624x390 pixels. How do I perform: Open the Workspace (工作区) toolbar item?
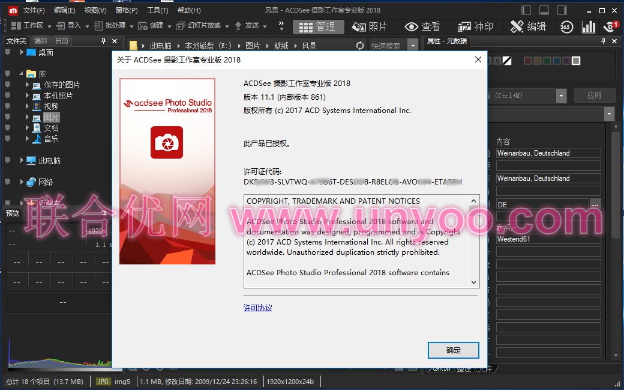pyautogui.click(x=28, y=26)
